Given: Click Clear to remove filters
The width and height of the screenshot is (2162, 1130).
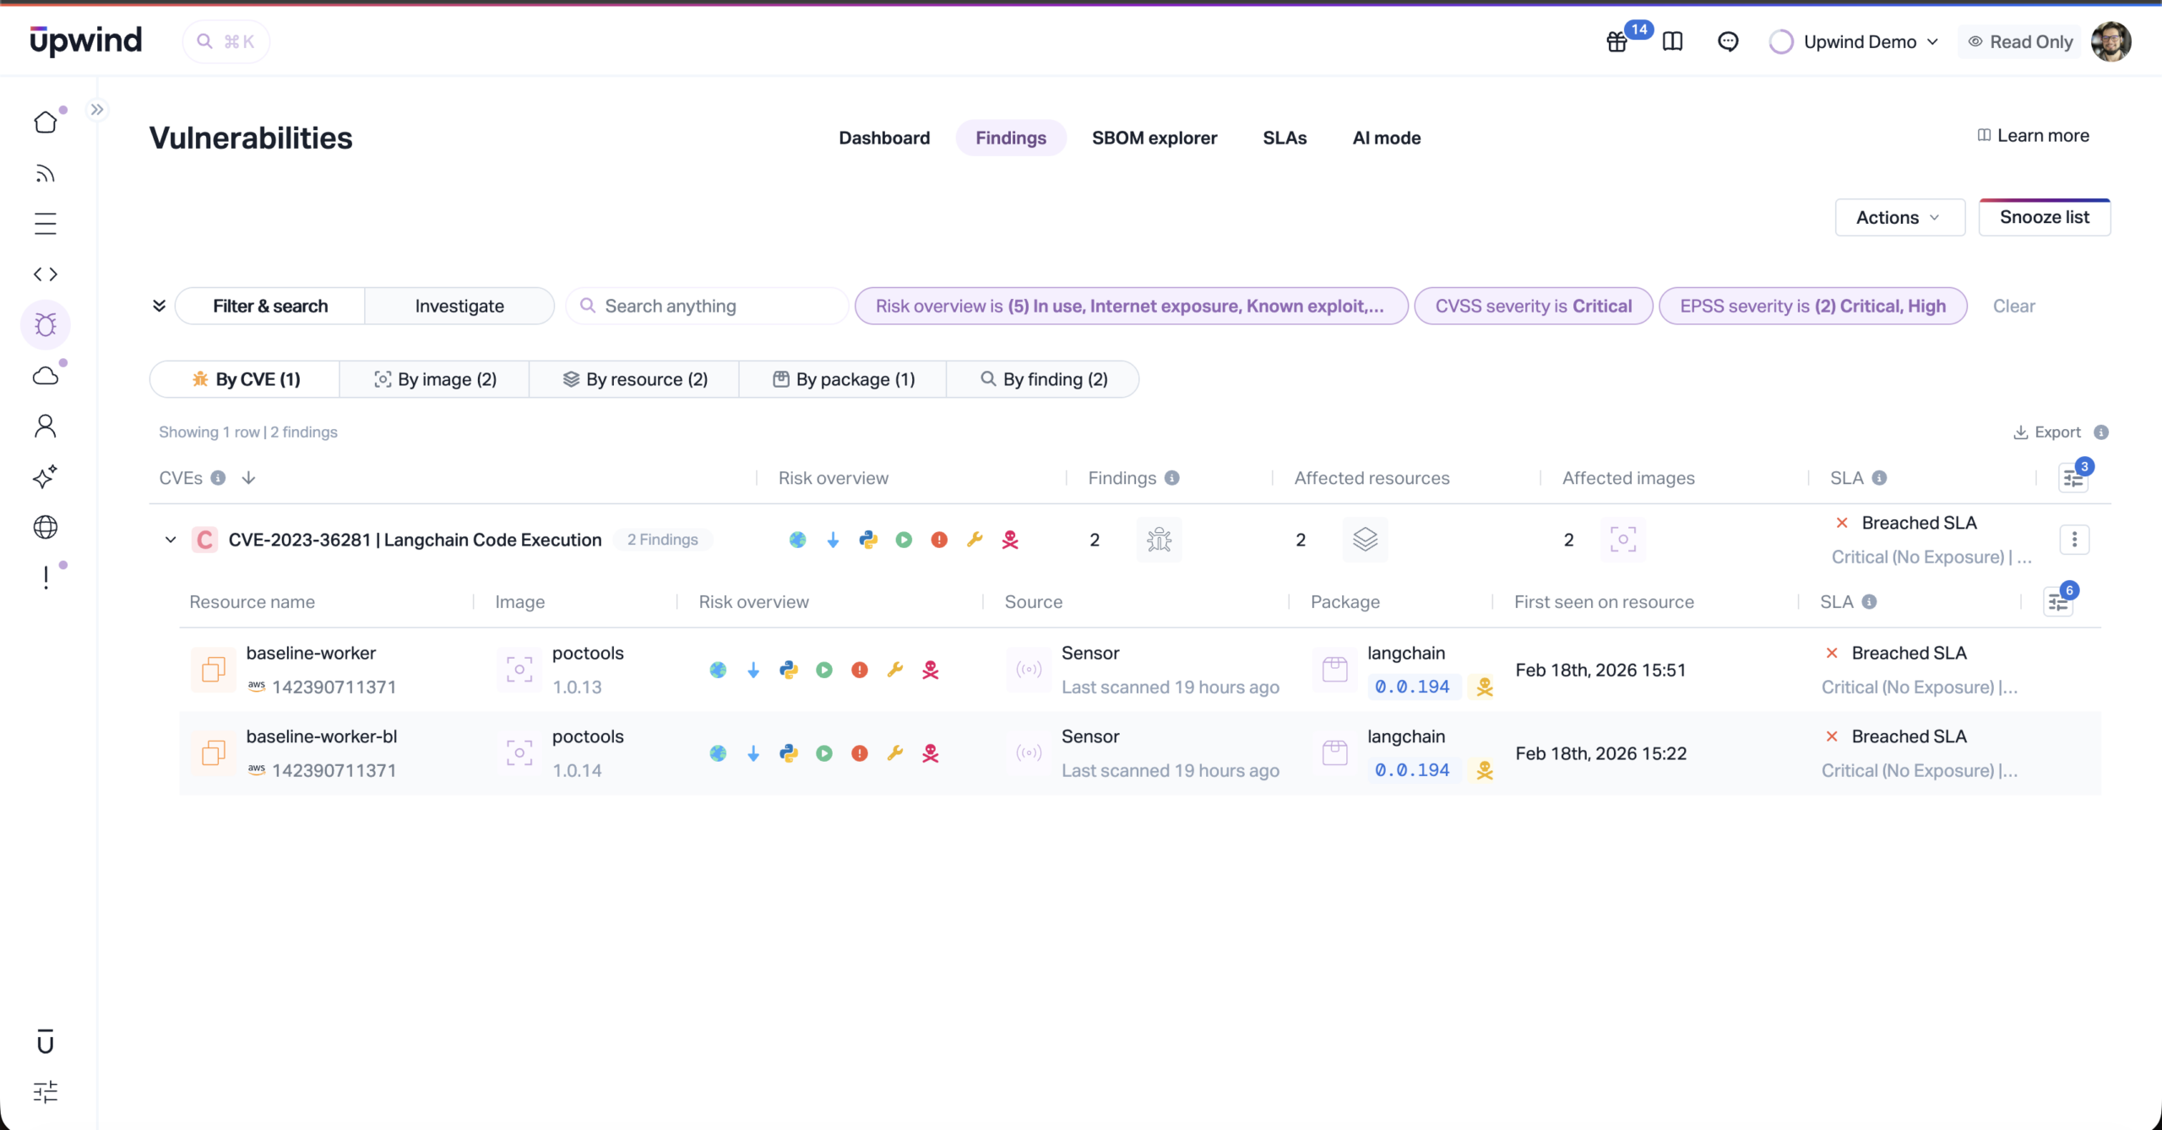Looking at the screenshot, I should coord(2013,307).
